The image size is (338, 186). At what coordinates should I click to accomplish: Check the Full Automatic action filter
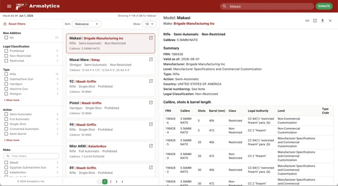pyautogui.click(x=6, y=119)
